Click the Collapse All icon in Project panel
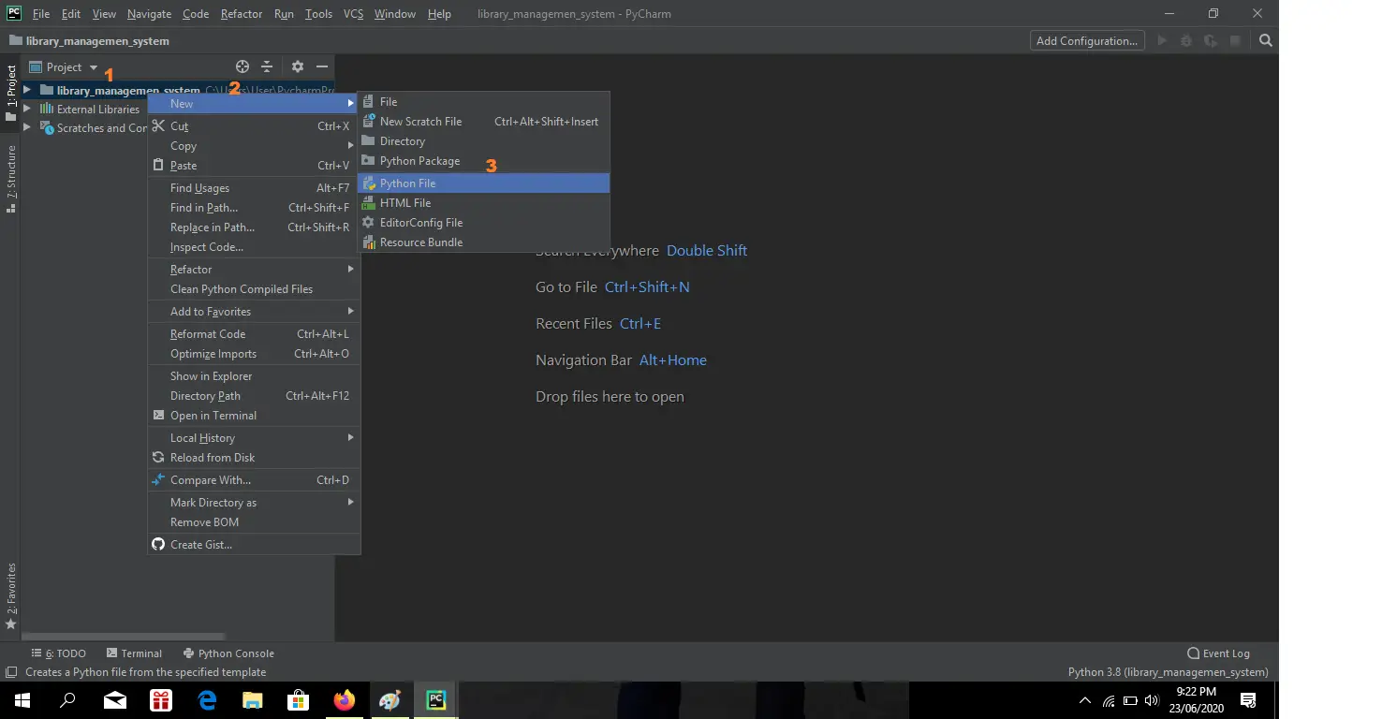The image size is (1382, 719). tap(267, 66)
